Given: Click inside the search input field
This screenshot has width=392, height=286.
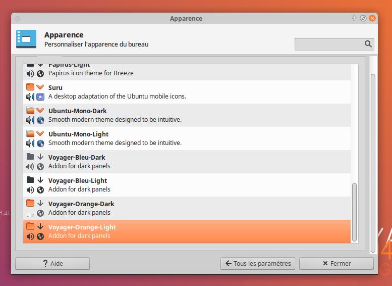Looking at the screenshot, I should [x=334, y=44].
